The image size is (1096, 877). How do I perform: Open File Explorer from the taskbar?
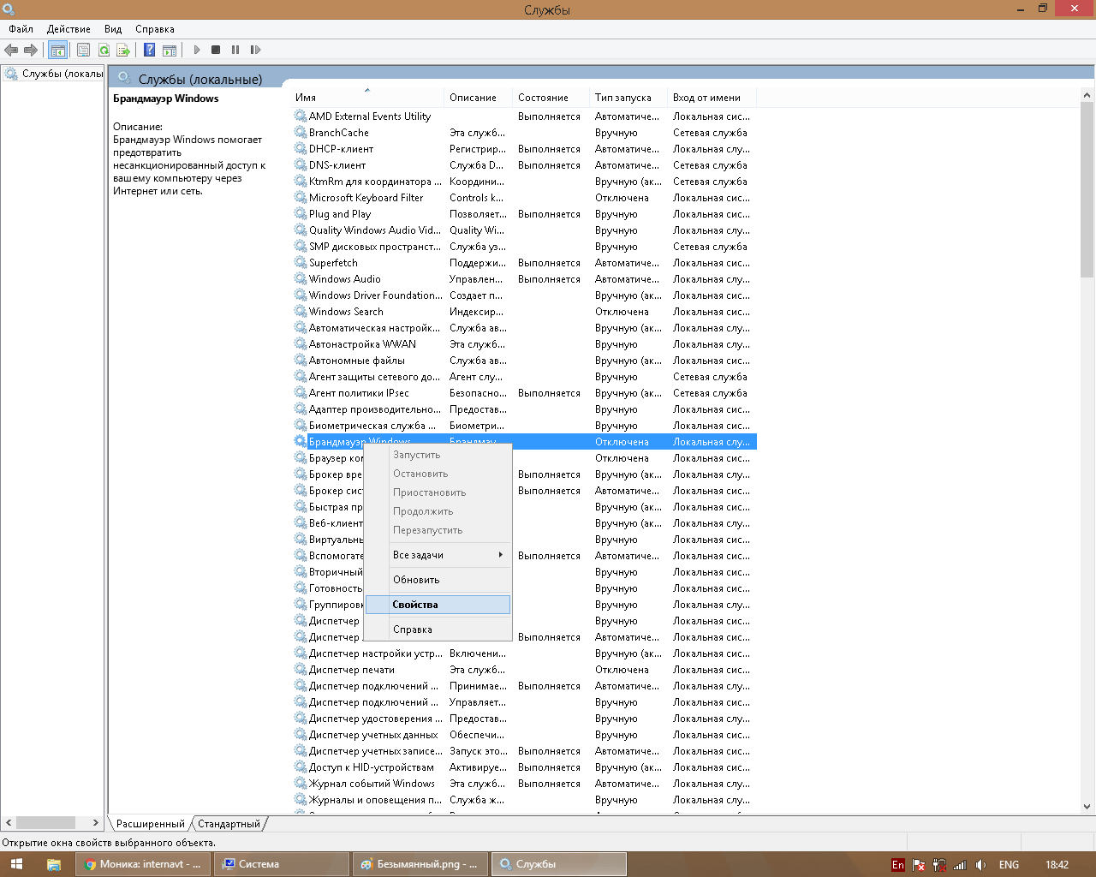(53, 864)
